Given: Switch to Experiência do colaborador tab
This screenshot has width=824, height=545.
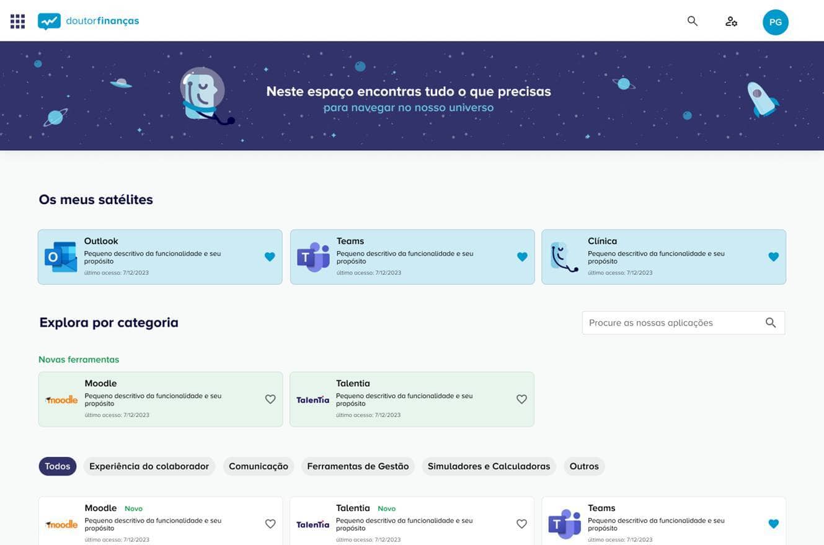Looking at the screenshot, I should (149, 466).
